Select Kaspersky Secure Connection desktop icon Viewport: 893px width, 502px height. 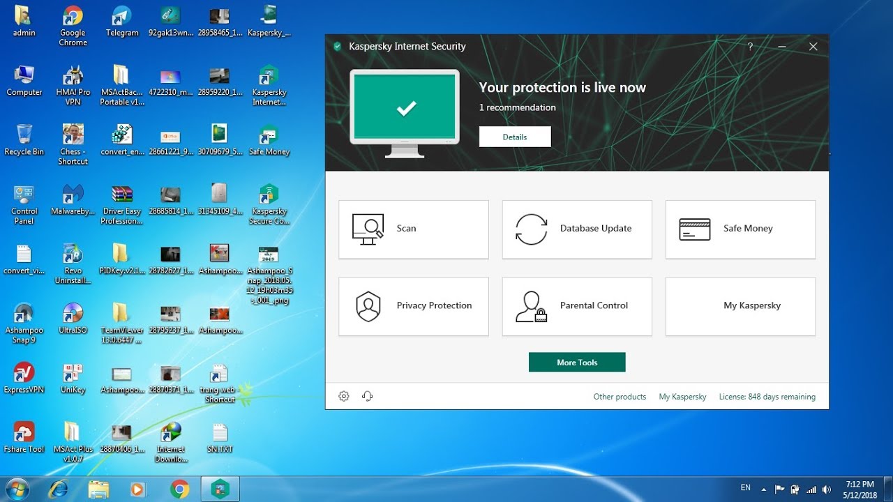point(269,204)
